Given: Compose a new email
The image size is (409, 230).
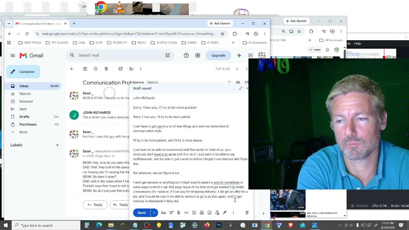Looking at the screenshot, I should 23,72.
